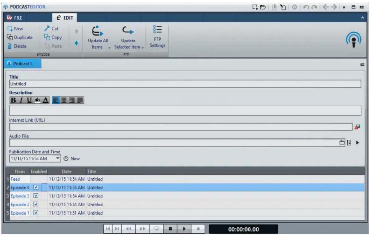Click into the Title input field
This screenshot has width=370, height=235.
[x=185, y=84]
